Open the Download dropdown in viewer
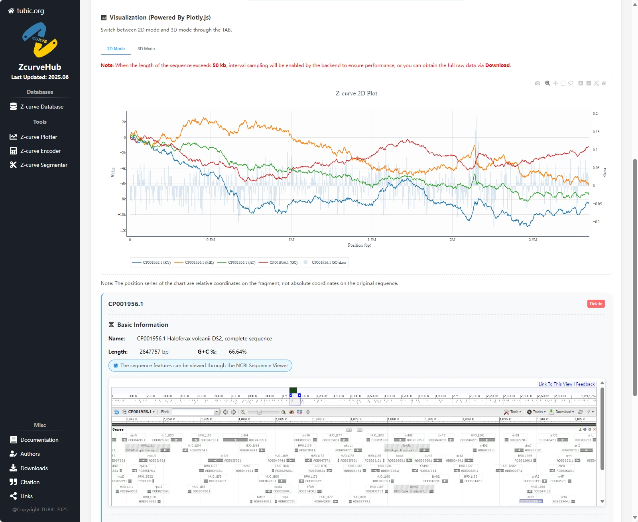 (x=562, y=412)
